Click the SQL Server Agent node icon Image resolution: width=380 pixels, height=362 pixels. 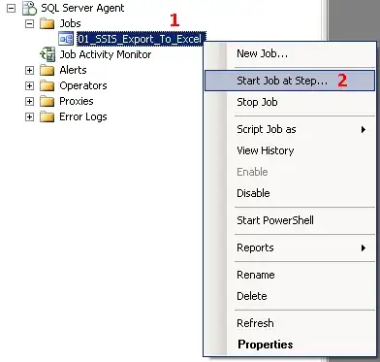(x=29, y=8)
